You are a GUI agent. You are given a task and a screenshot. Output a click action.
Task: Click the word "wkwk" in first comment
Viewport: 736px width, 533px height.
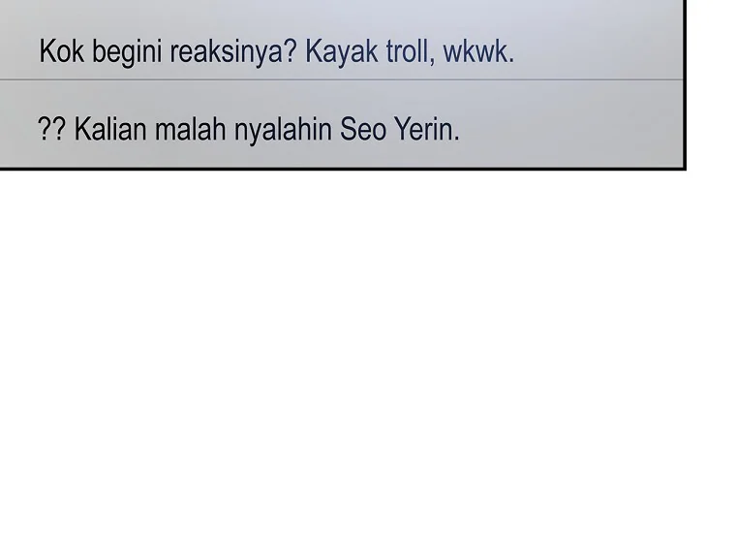click(475, 51)
